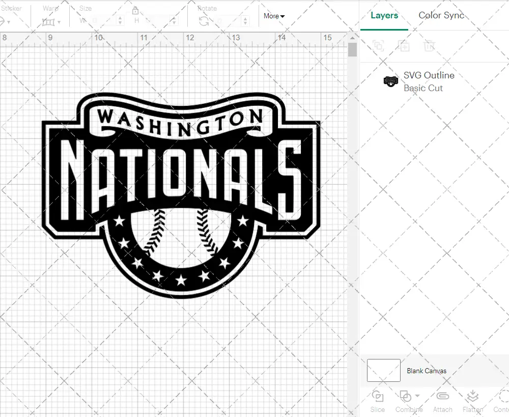Toggle the size aspect ratio lock
This screenshot has height=417, width=509.
[x=135, y=11]
